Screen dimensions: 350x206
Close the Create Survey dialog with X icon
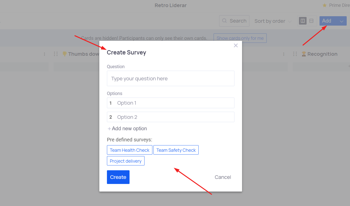(236, 45)
